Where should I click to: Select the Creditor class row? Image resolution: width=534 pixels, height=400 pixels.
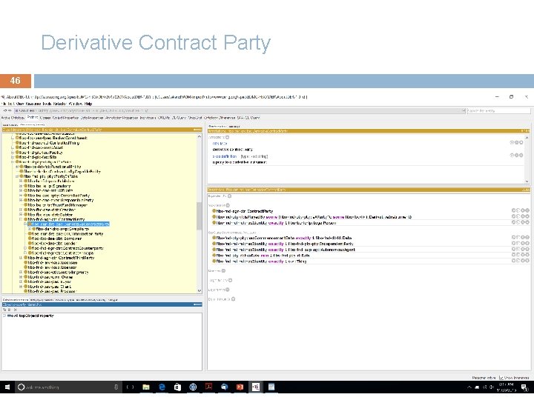pyautogui.click(x=51, y=210)
